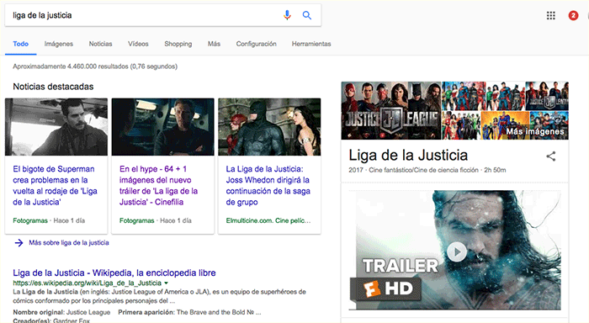This screenshot has width=589, height=323.
Task: Open Joss Whedon dirigirá article link
Action: coord(268,186)
